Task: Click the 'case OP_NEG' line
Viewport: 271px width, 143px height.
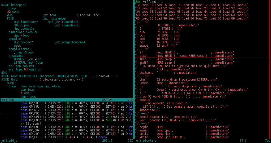Action: [x=65, y=137]
